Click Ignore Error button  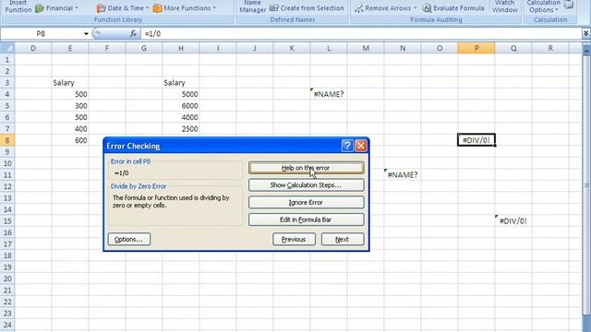click(x=306, y=203)
